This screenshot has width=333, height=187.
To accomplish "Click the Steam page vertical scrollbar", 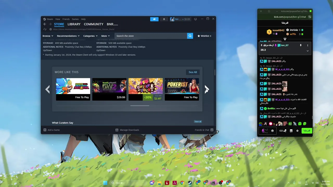I will click(215, 72).
